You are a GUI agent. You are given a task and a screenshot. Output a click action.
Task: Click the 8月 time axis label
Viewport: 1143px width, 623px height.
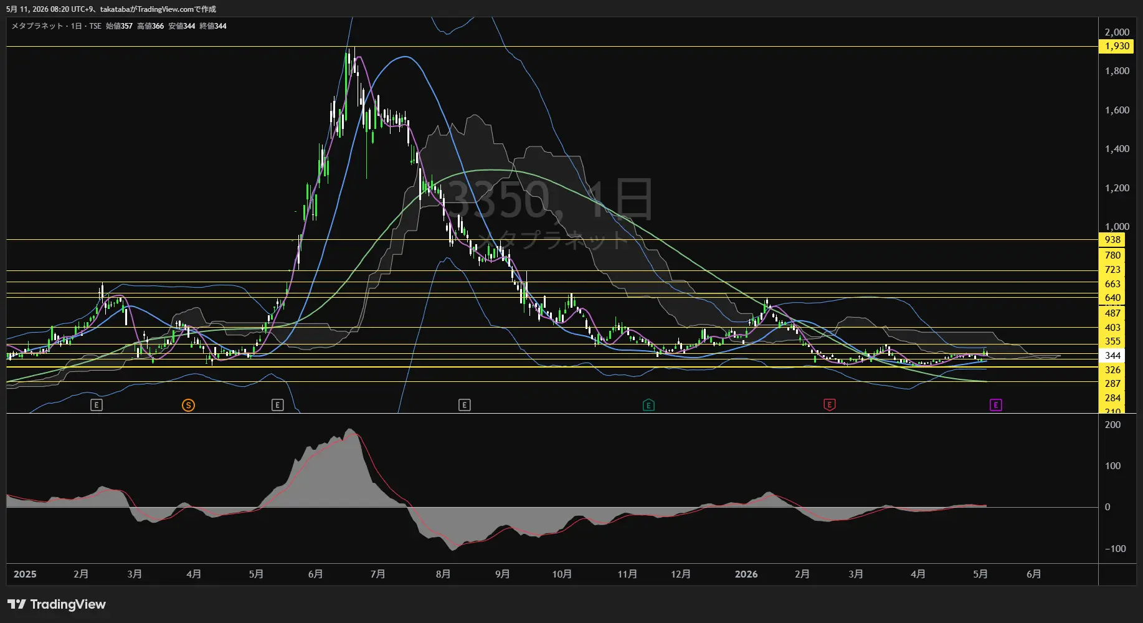[x=443, y=574]
